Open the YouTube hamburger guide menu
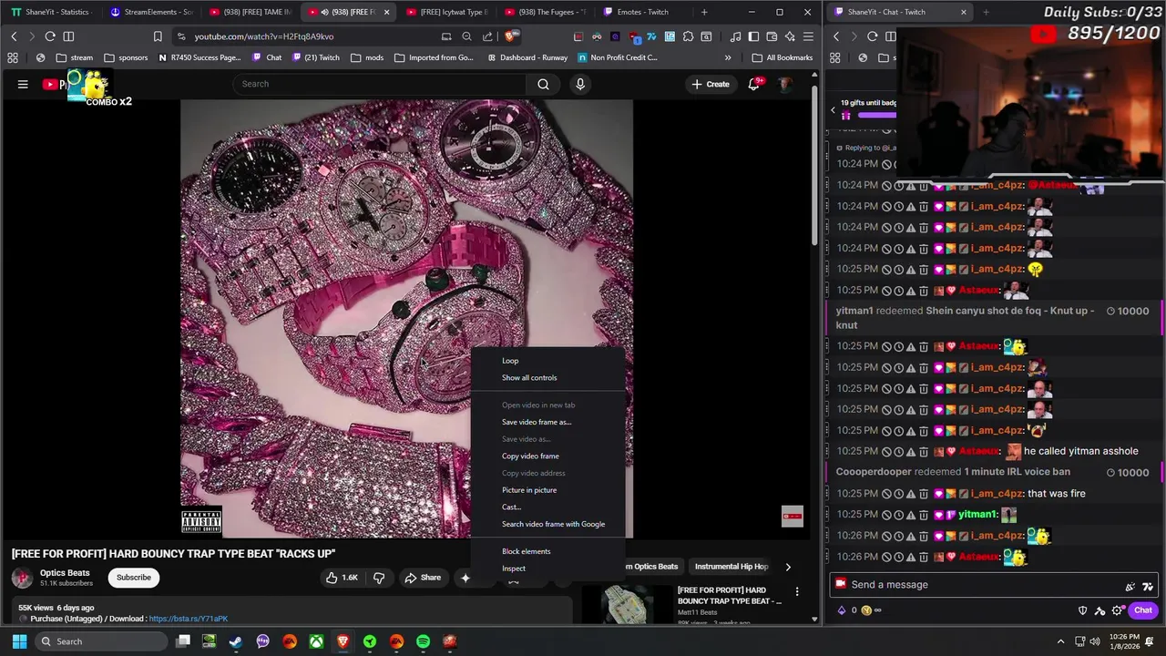Screen dimensions: 1166x656 23,84
